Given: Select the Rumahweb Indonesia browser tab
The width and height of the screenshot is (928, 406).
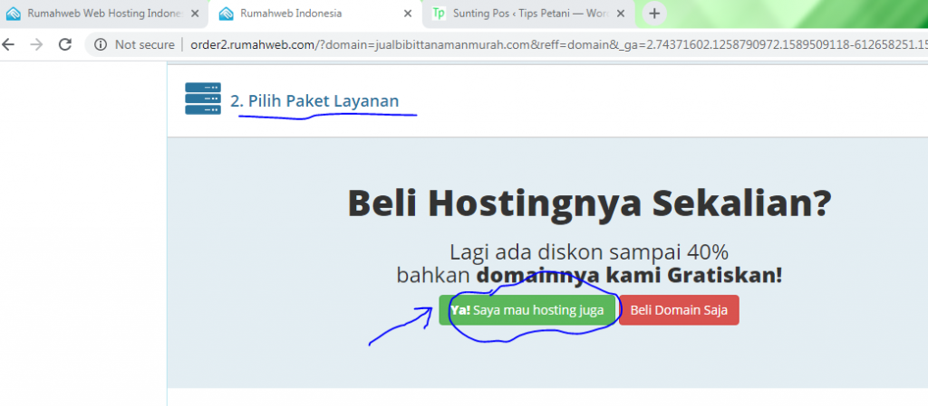Looking at the screenshot, I should pos(315,14).
